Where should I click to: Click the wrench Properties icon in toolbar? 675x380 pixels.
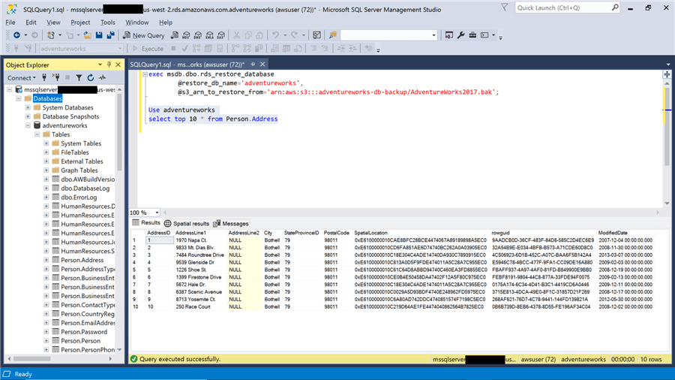(461, 35)
